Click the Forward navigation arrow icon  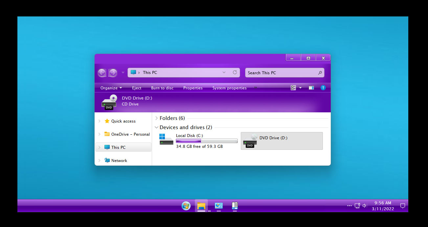click(113, 72)
